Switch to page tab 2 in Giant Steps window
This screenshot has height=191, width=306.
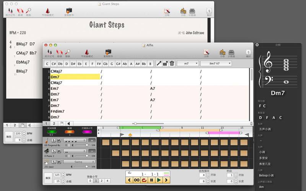pyautogui.click(x=15, y=125)
